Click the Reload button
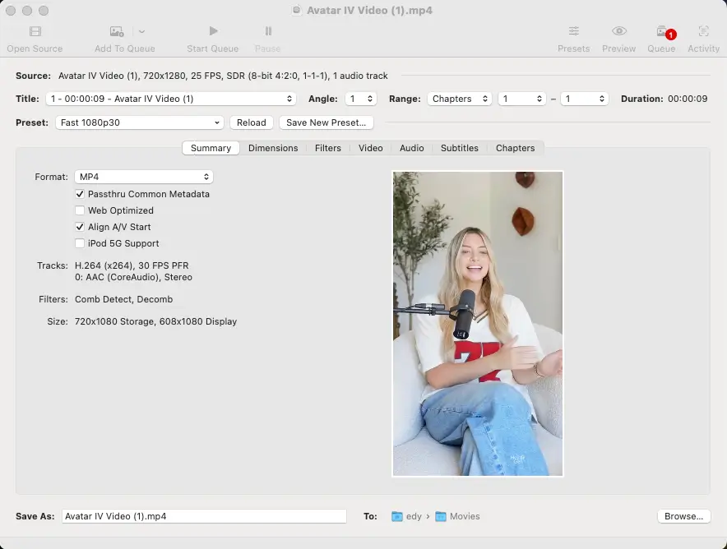The image size is (727, 549). pos(251,122)
